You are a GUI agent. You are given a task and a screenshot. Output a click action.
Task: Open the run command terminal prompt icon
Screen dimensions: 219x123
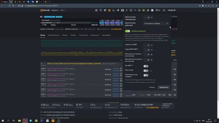pyautogui.click(x=114, y=10)
